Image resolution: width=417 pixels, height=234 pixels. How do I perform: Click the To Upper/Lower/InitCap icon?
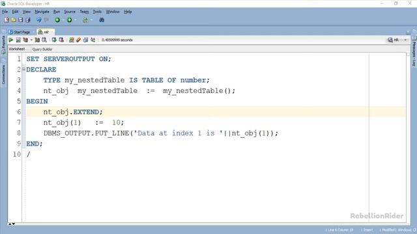pyautogui.click(x=93, y=40)
